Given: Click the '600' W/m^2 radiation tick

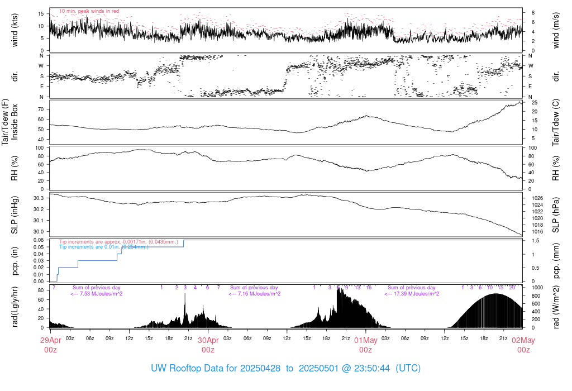Looking at the screenshot, I should pos(536,304).
